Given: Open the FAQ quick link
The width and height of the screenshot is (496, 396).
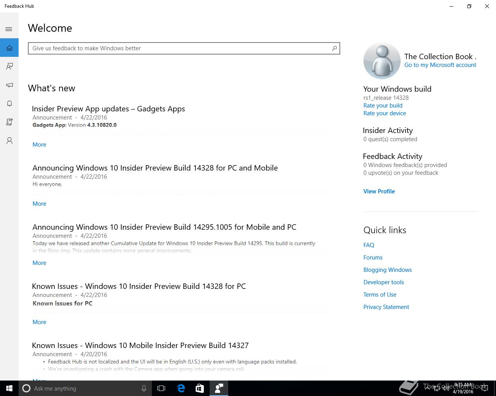Looking at the screenshot, I should [369, 245].
